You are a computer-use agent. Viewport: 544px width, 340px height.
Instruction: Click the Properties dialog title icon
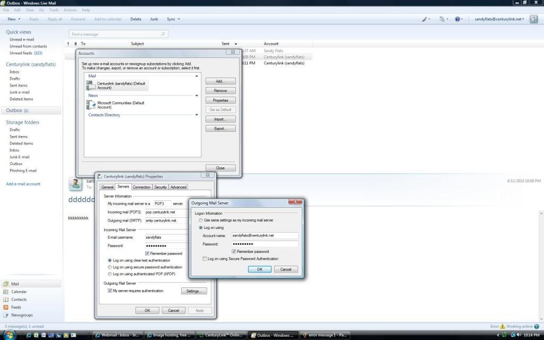pos(99,176)
